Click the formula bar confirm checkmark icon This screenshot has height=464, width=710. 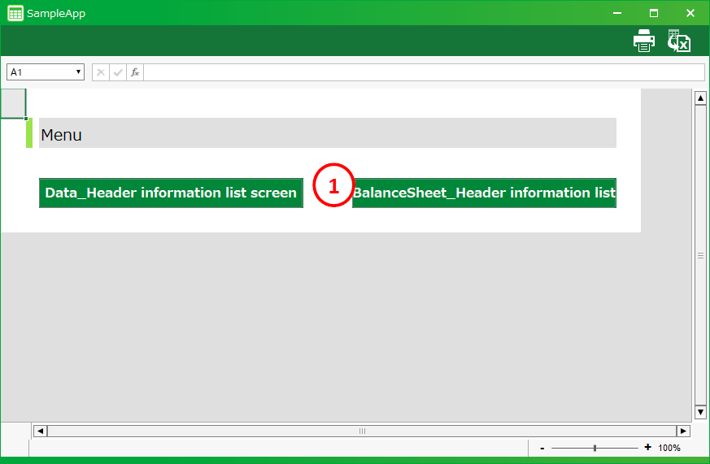point(118,72)
